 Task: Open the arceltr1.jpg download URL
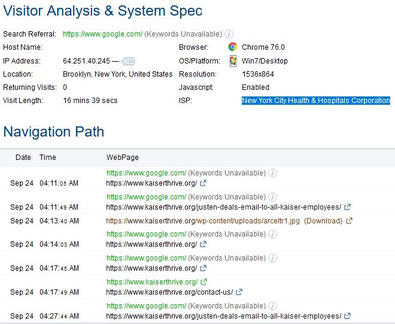pyautogui.click(x=203, y=221)
